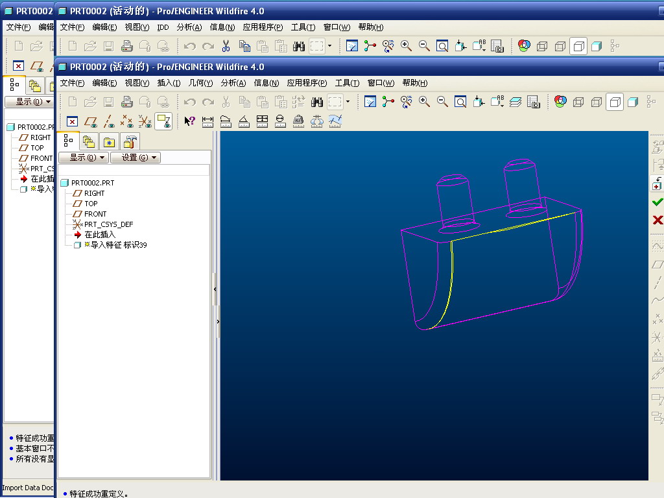This screenshot has height=498, width=664.
Task: Open the View Manager icon in front window
Action: point(533,102)
